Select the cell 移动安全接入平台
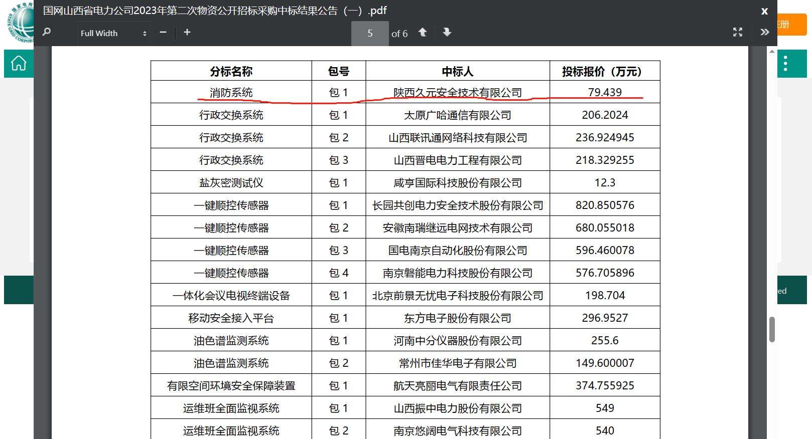This screenshot has height=439, width=812. (x=231, y=318)
